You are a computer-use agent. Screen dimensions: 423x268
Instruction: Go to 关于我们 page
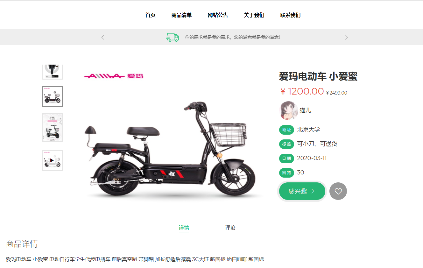pyautogui.click(x=254, y=15)
